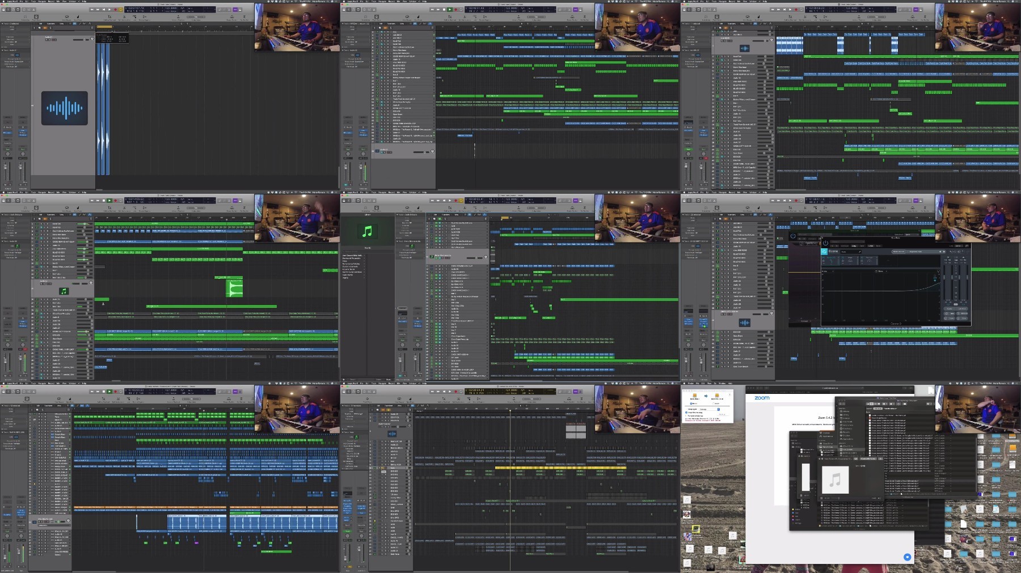Click the zoom logo on the web page
The height and width of the screenshot is (573, 1021).
tap(762, 398)
